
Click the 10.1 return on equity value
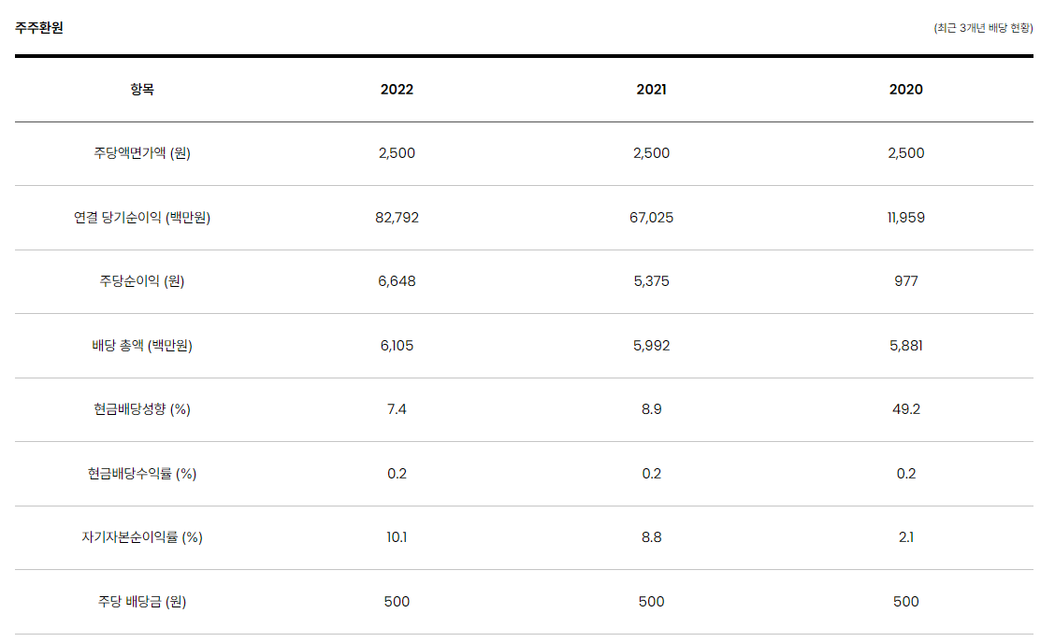(x=397, y=537)
